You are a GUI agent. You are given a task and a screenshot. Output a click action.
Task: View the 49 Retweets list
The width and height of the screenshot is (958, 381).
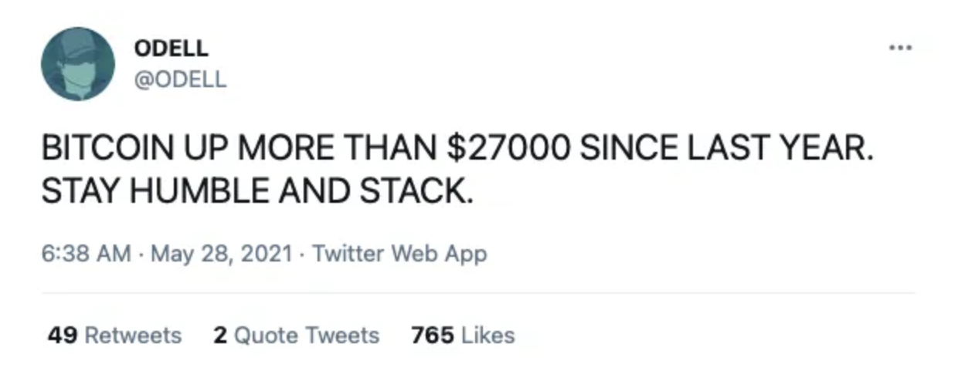(x=114, y=335)
